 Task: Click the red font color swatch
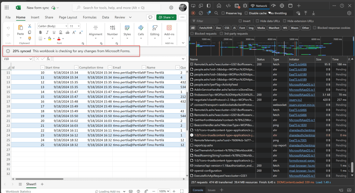pyautogui.click(x=59, y=39)
